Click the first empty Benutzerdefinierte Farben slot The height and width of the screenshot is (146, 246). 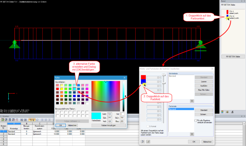(x=58, y=112)
